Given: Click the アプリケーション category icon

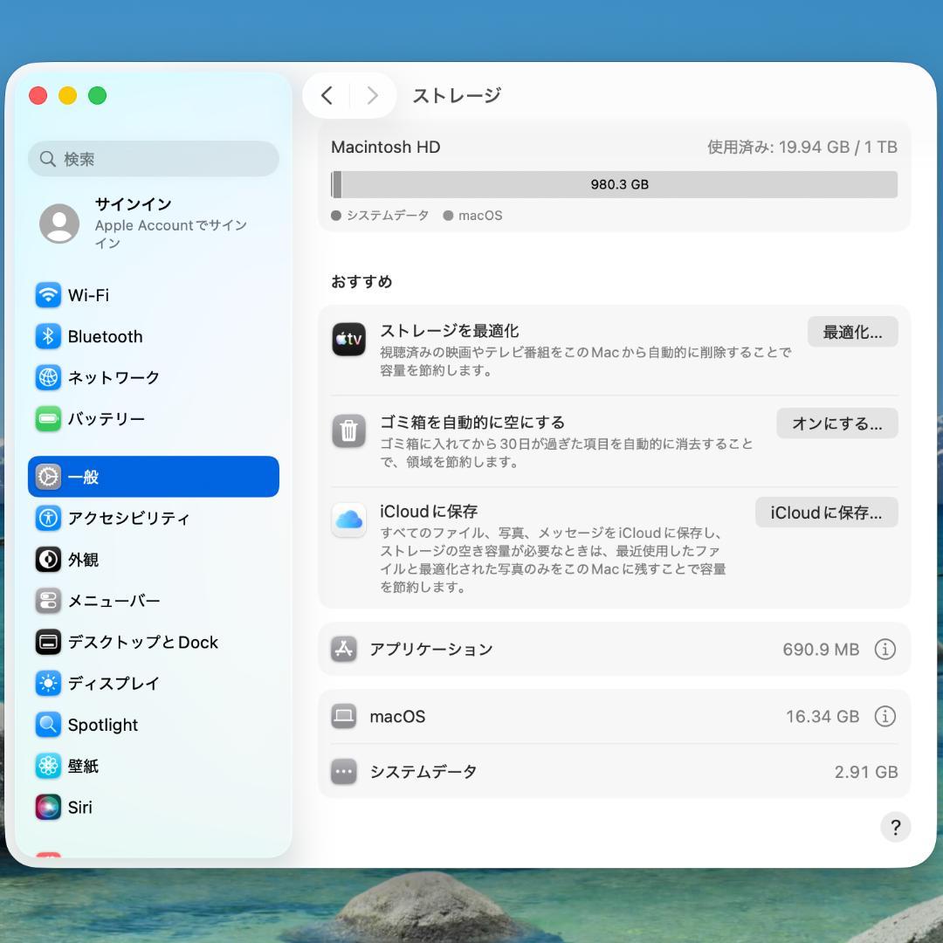Looking at the screenshot, I should (x=344, y=649).
